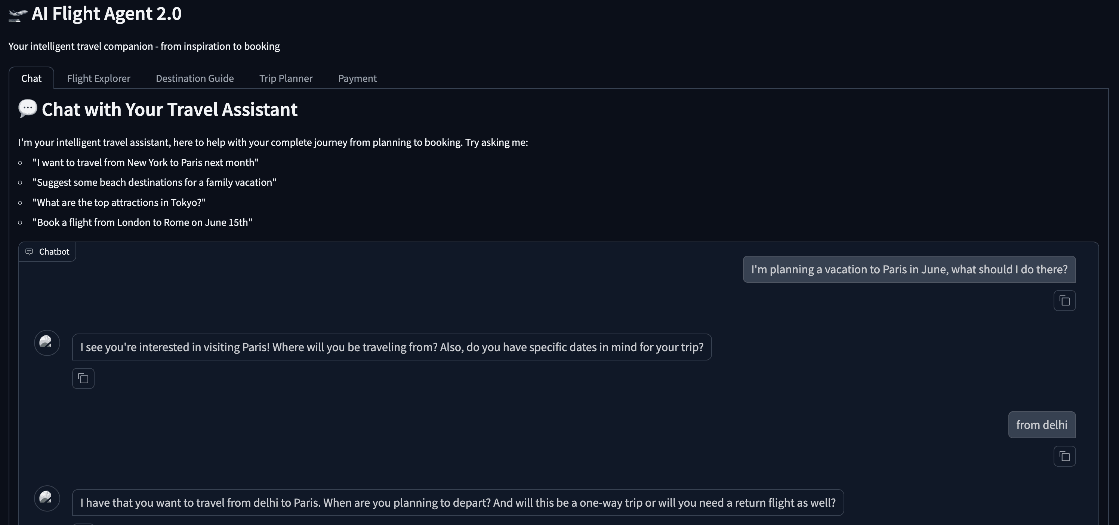Click the "New York to Paris" example prompt
This screenshot has height=525, width=1119.
point(145,163)
